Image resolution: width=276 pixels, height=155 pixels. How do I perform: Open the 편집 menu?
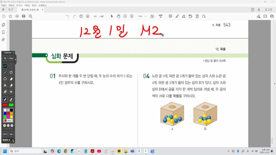pyautogui.click(x=11, y=5)
